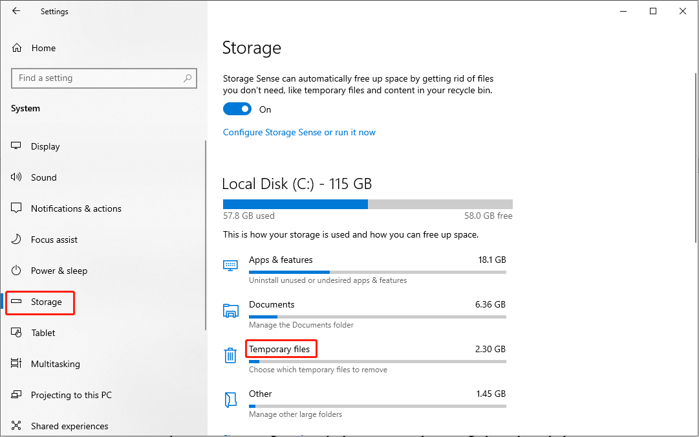Open Other storage category
699x437 pixels.
pos(261,394)
